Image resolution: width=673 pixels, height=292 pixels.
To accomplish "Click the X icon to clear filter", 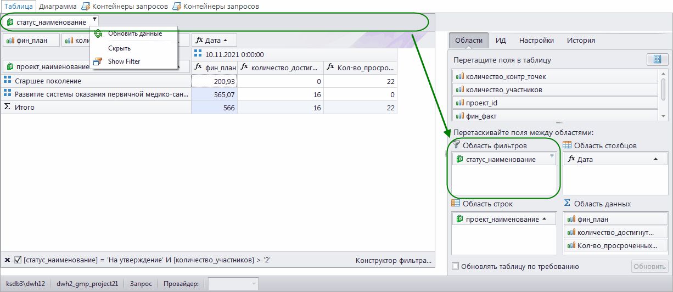I will coord(7,260).
